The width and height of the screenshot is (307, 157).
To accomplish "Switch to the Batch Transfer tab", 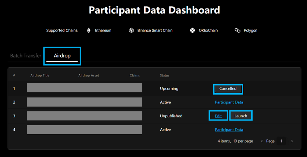I will click(x=26, y=56).
